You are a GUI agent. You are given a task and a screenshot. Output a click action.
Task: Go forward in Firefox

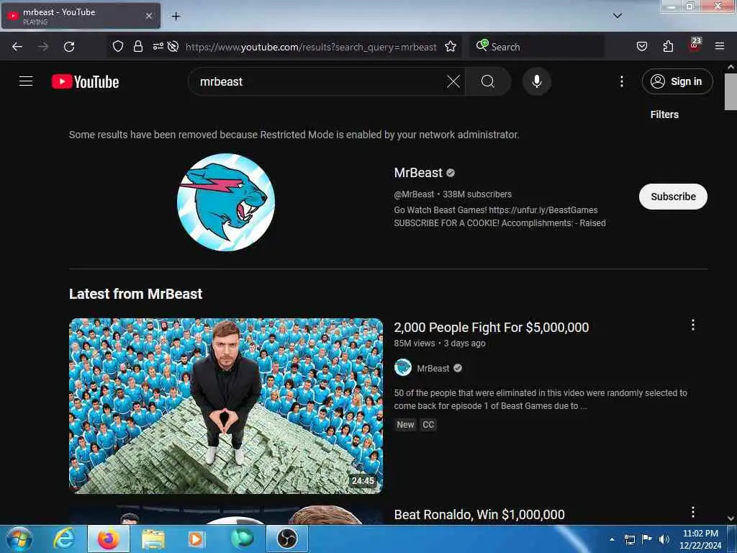[x=43, y=47]
